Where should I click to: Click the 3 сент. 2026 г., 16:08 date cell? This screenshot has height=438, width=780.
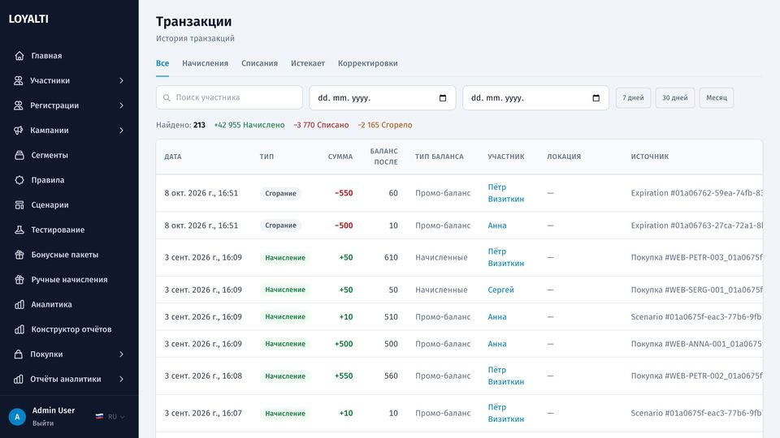pyautogui.click(x=203, y=376)
